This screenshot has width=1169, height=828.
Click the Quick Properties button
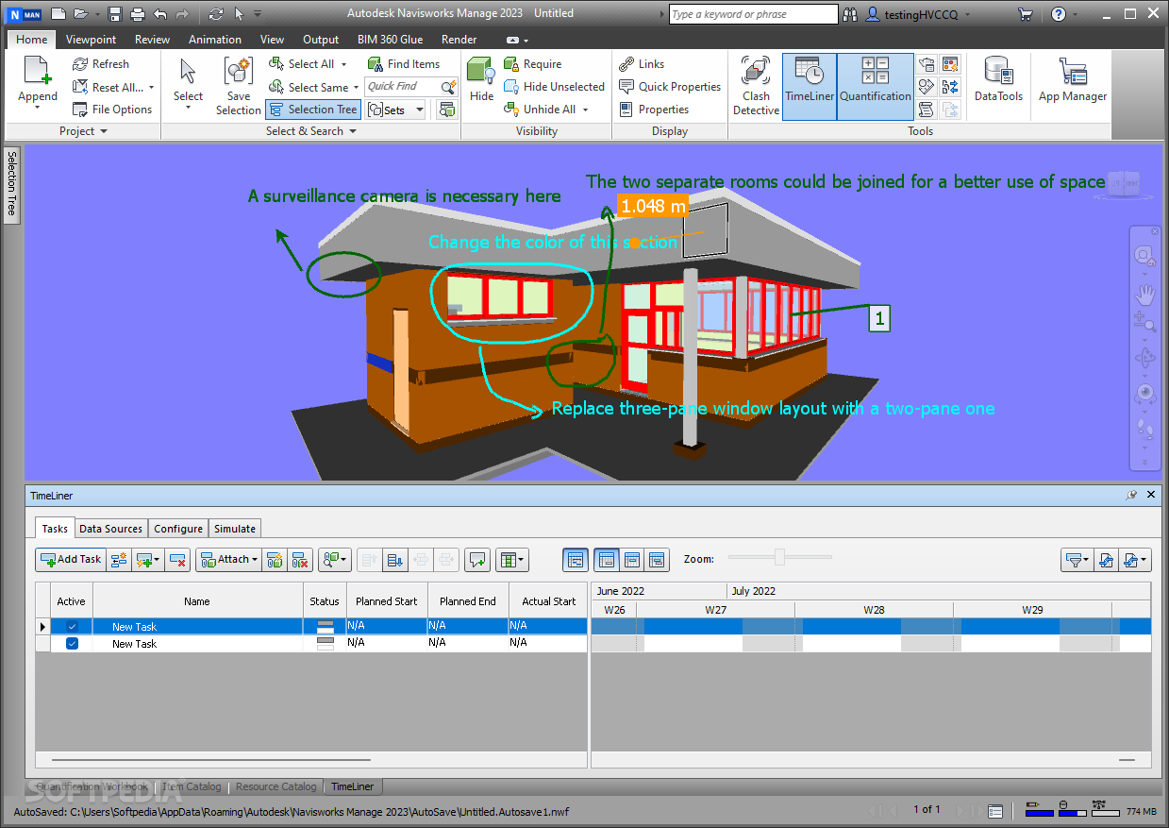click(x=670, y=87)
